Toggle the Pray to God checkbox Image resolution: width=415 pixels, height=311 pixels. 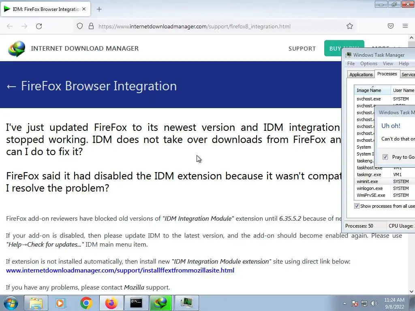tap(385, 157)
